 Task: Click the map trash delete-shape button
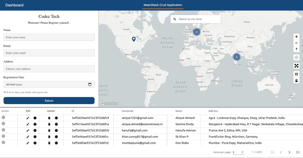pos(296,81)
